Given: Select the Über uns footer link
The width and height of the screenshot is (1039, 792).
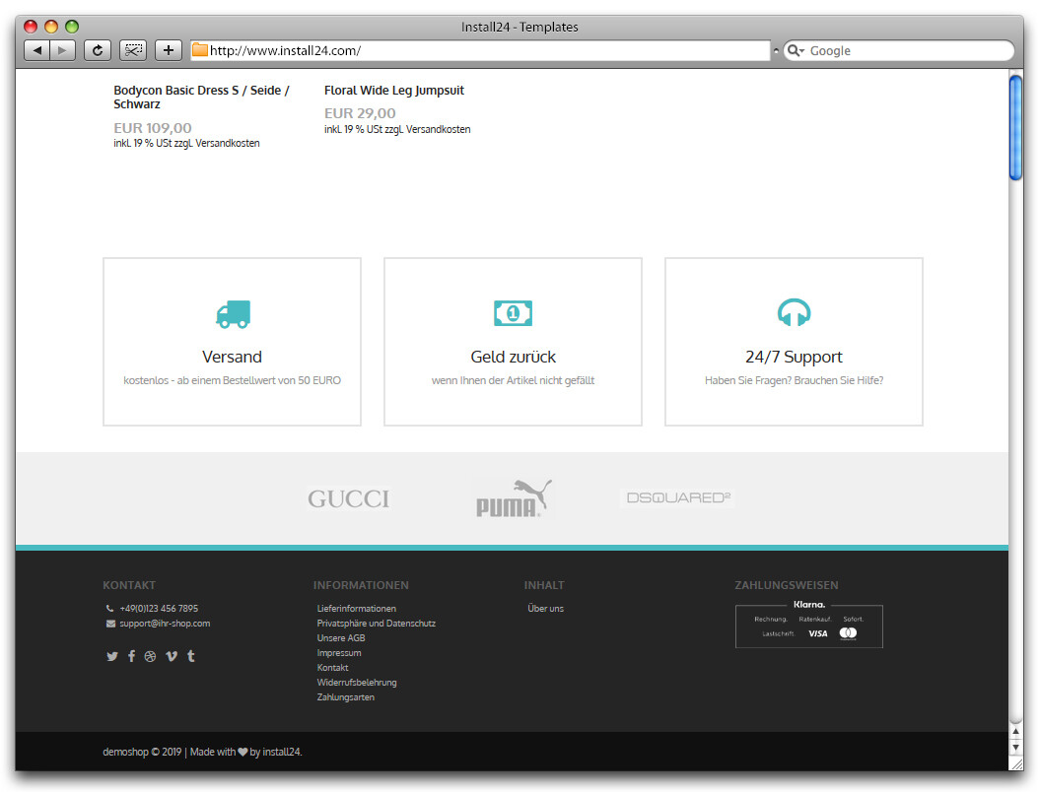Looking at the screenshot, I should click(x=545, y=609).
